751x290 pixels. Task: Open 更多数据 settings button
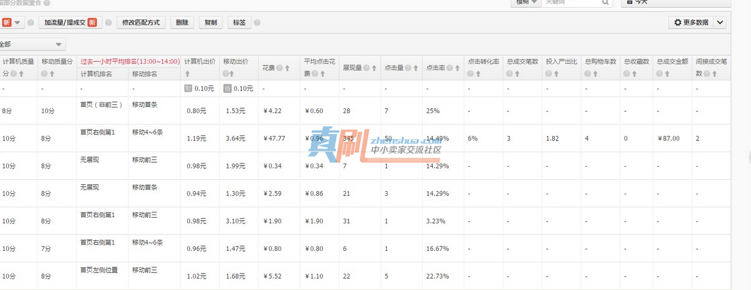[x=691, y=22]
